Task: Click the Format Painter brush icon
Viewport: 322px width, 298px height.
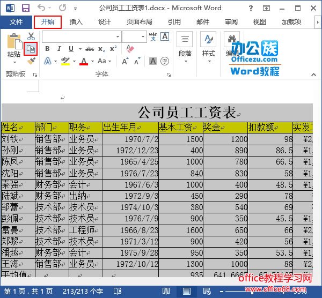Action: pyautogui.click(x=31, y=61)
